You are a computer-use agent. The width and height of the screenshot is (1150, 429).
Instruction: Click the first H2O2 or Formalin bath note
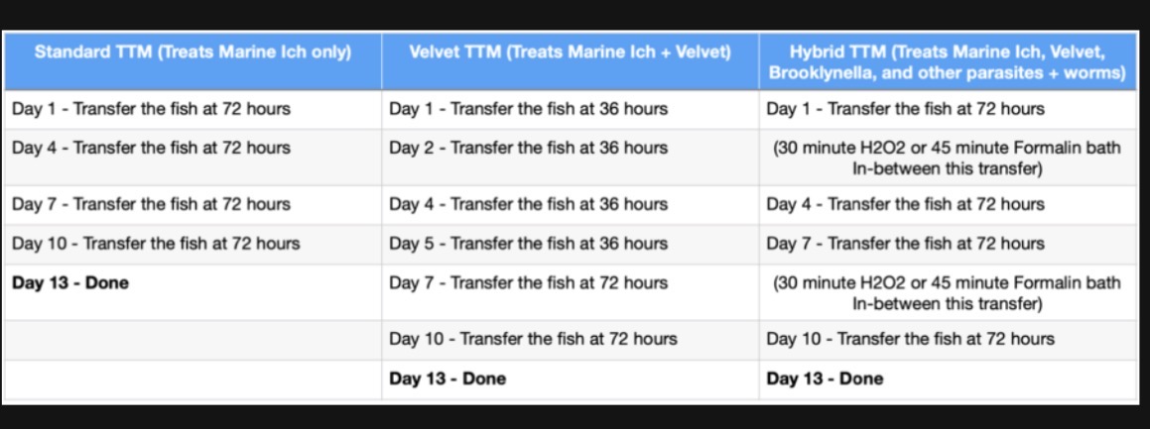pyautogui.click(x=947, y=159)
